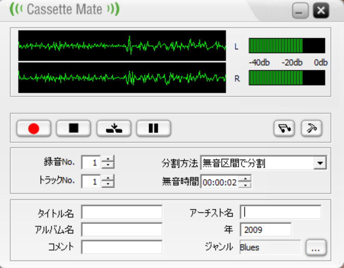Pause the recording

(153, 128)
